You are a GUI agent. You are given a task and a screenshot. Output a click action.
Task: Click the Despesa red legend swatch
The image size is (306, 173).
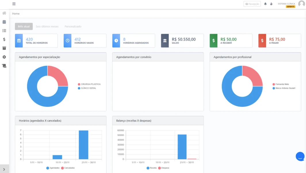click(x=159, y=168)
